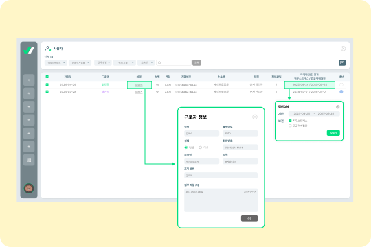Click the green checkmark logo in the sidebar
This screenshot has width=371, height=247.
(29, 50)
